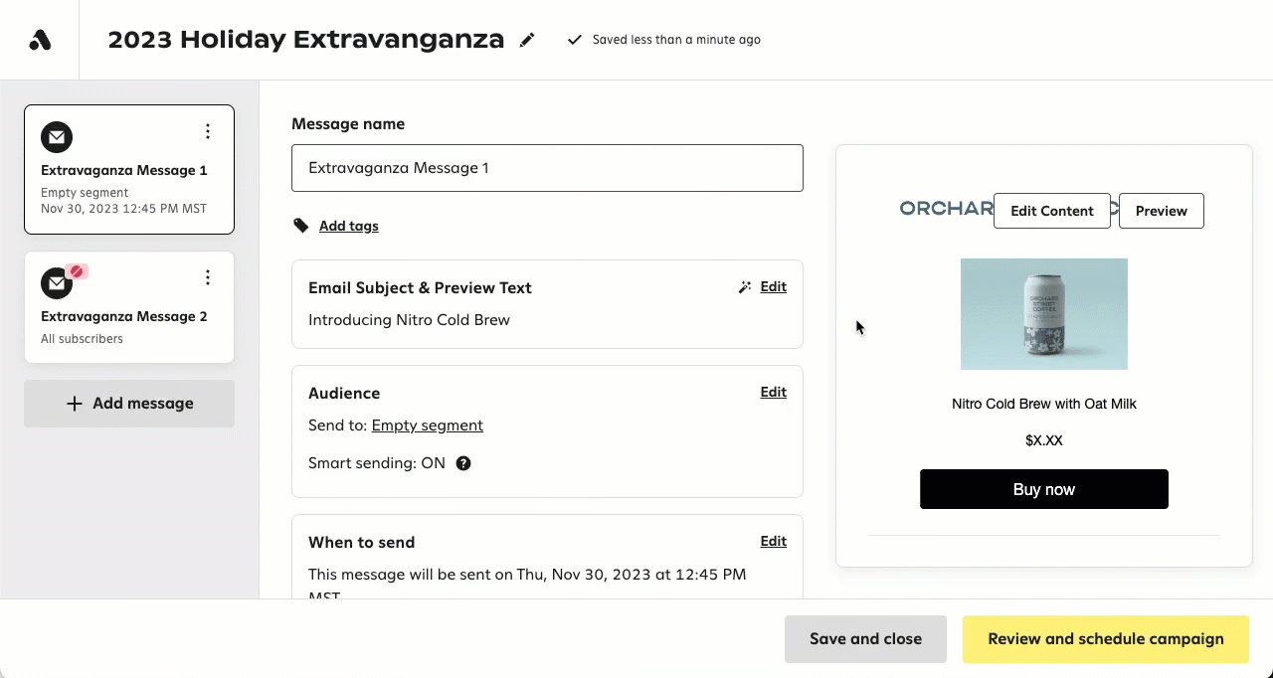Select the envelope icon on Extravaganza Message 1

coord(56,137)
